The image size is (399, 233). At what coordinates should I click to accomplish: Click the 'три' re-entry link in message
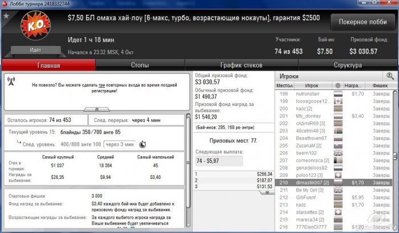(x=102, y=85)
